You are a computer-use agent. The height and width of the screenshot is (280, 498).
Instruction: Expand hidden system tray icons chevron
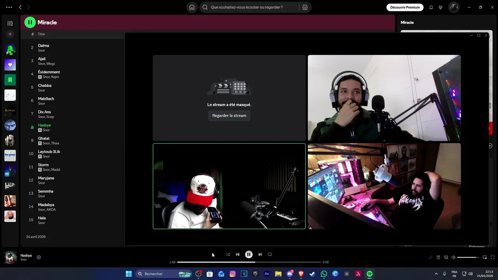(436, 274)
